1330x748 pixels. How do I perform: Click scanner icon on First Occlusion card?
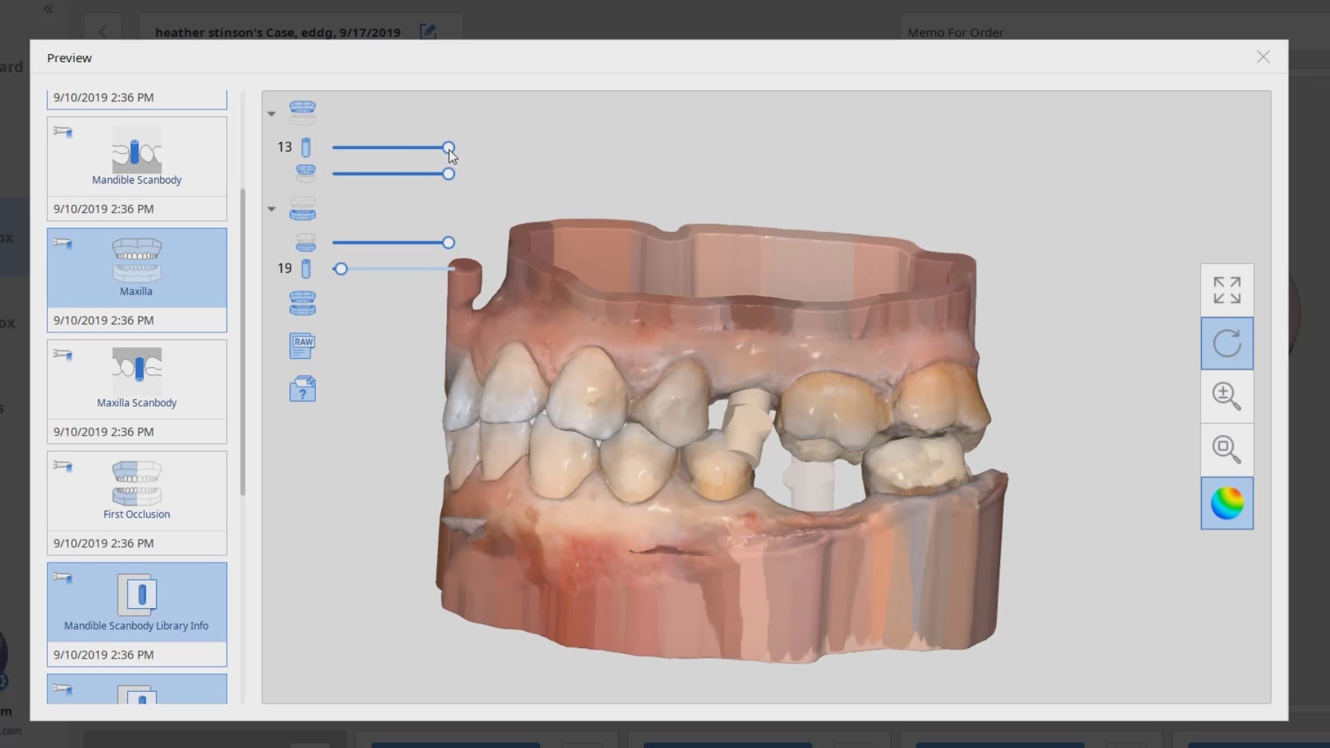tap(63, 466)
